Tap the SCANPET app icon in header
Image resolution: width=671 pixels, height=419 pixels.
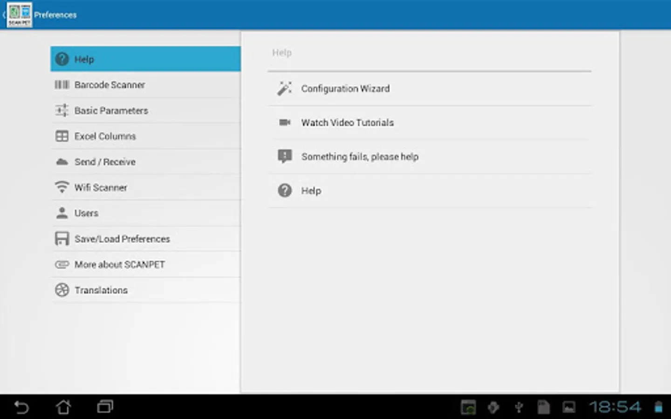(20, 15)
